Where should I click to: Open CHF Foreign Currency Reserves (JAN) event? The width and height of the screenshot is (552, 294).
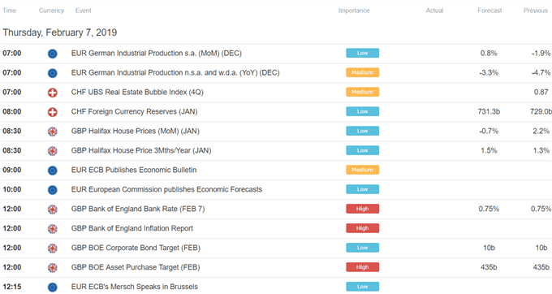click(134, 111)
